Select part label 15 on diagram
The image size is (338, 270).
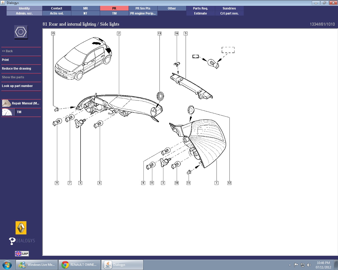pos(53,33)
